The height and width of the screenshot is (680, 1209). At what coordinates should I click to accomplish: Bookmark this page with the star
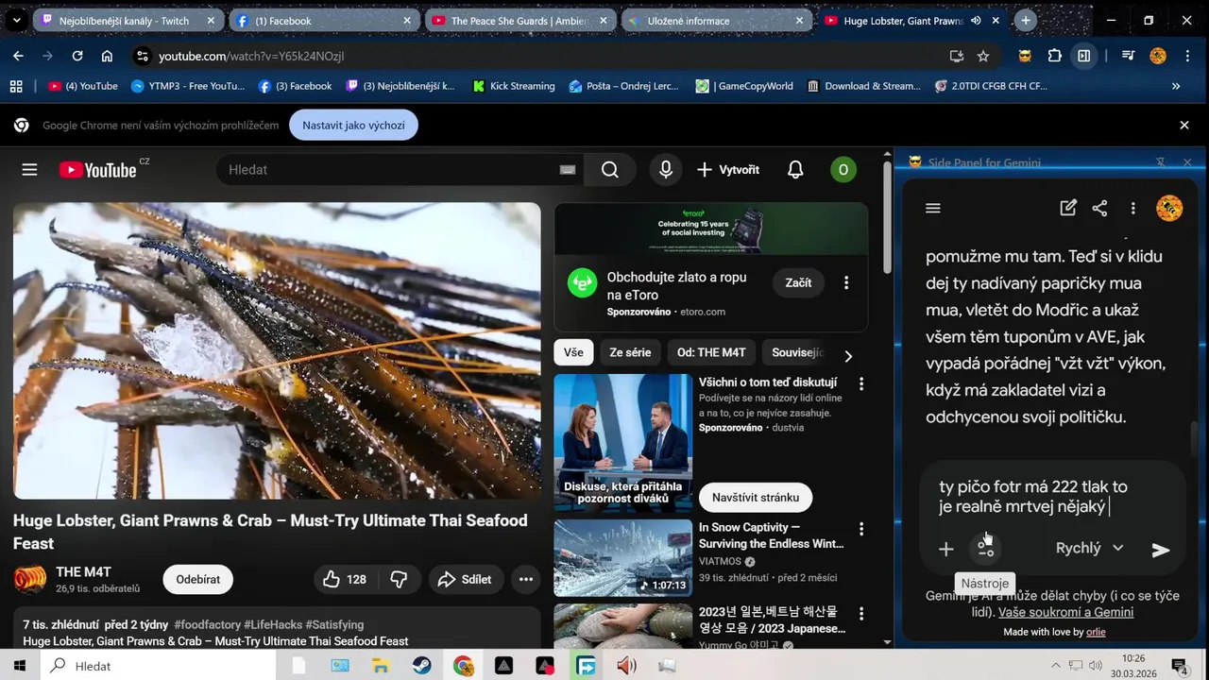coord(982,56)
